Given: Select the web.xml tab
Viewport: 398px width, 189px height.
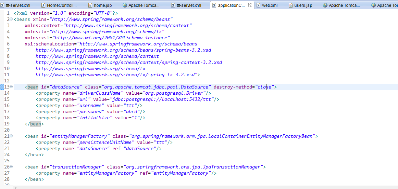Looking at the screenshot, I should (x=270, y=5).
